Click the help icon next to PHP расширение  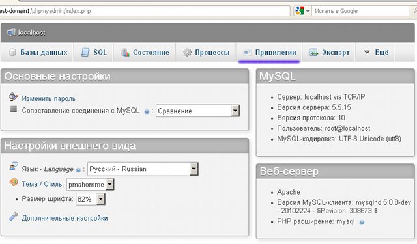pyautogui.click(x=362, y=223)
